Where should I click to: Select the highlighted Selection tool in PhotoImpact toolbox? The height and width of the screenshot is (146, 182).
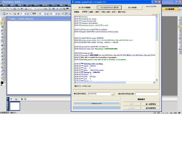pos(2,23)
